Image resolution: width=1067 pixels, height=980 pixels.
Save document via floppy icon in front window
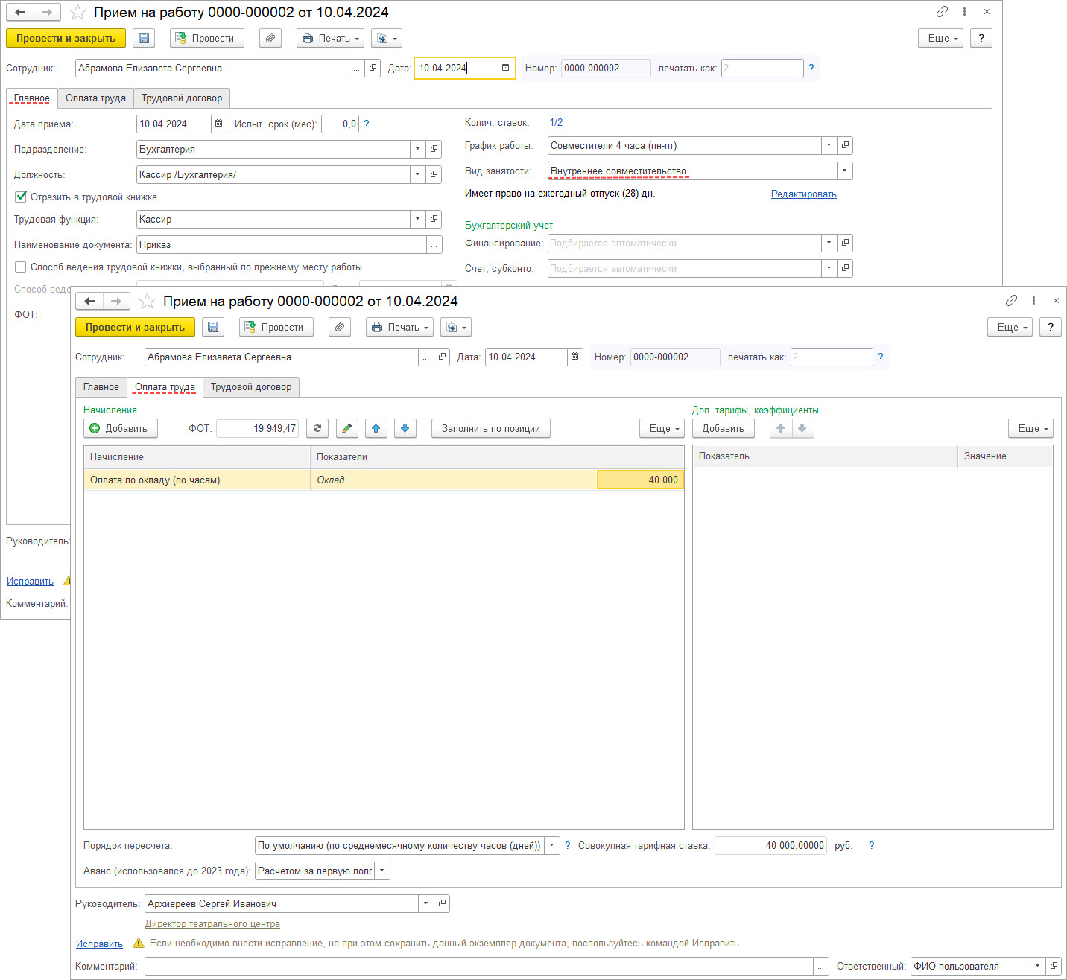tap(213, 327)
